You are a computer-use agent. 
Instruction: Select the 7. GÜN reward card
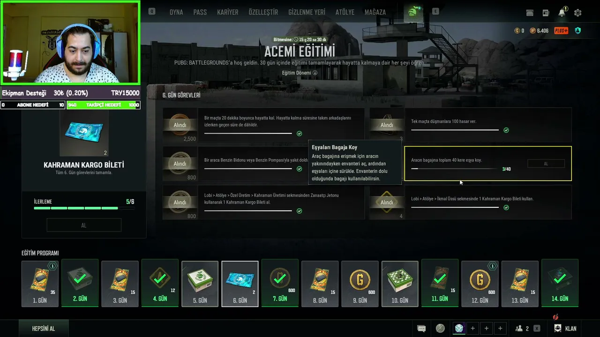point(280,284)
